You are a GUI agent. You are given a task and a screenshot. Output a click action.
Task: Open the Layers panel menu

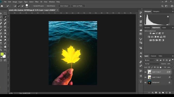tap(173, 56)
